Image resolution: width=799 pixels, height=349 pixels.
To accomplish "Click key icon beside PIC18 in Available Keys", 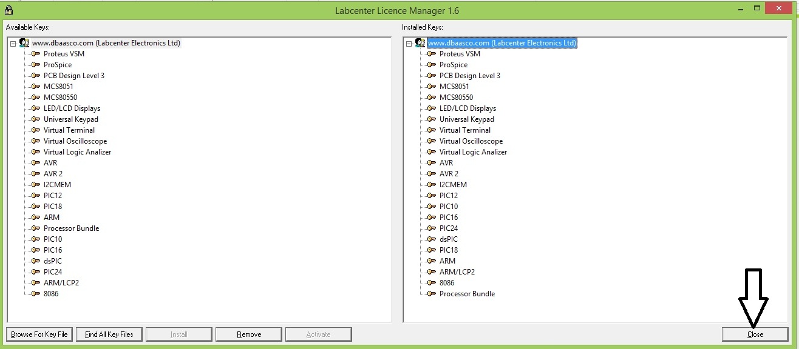I will (x=36, y=207).
